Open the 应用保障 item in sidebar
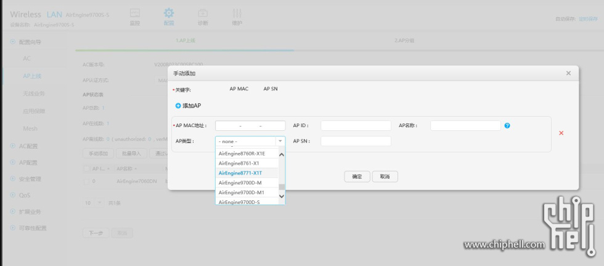 (34, 111)
